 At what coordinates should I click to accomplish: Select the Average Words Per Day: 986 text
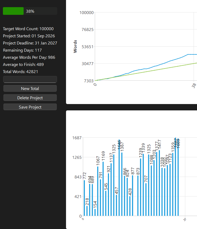(29, 57)
